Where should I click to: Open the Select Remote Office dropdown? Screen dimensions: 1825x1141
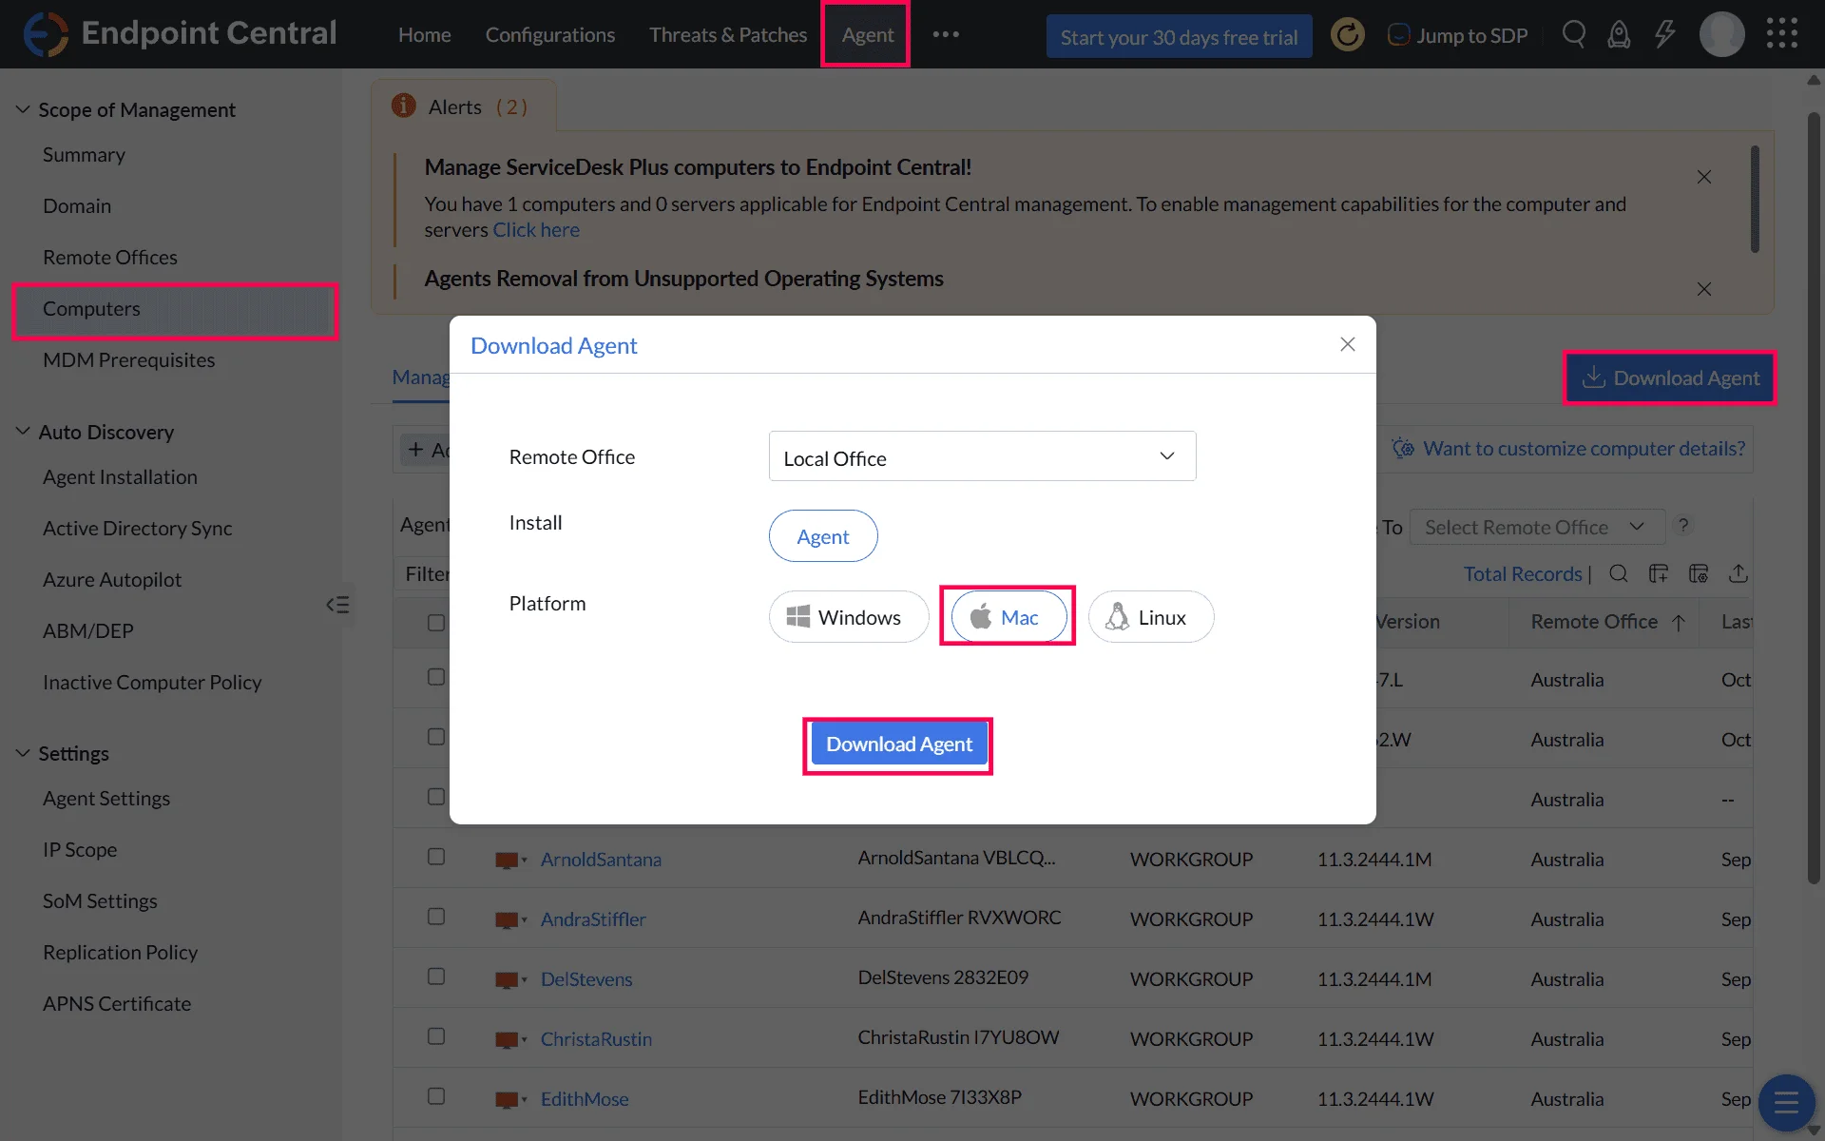click(1537, 527)
